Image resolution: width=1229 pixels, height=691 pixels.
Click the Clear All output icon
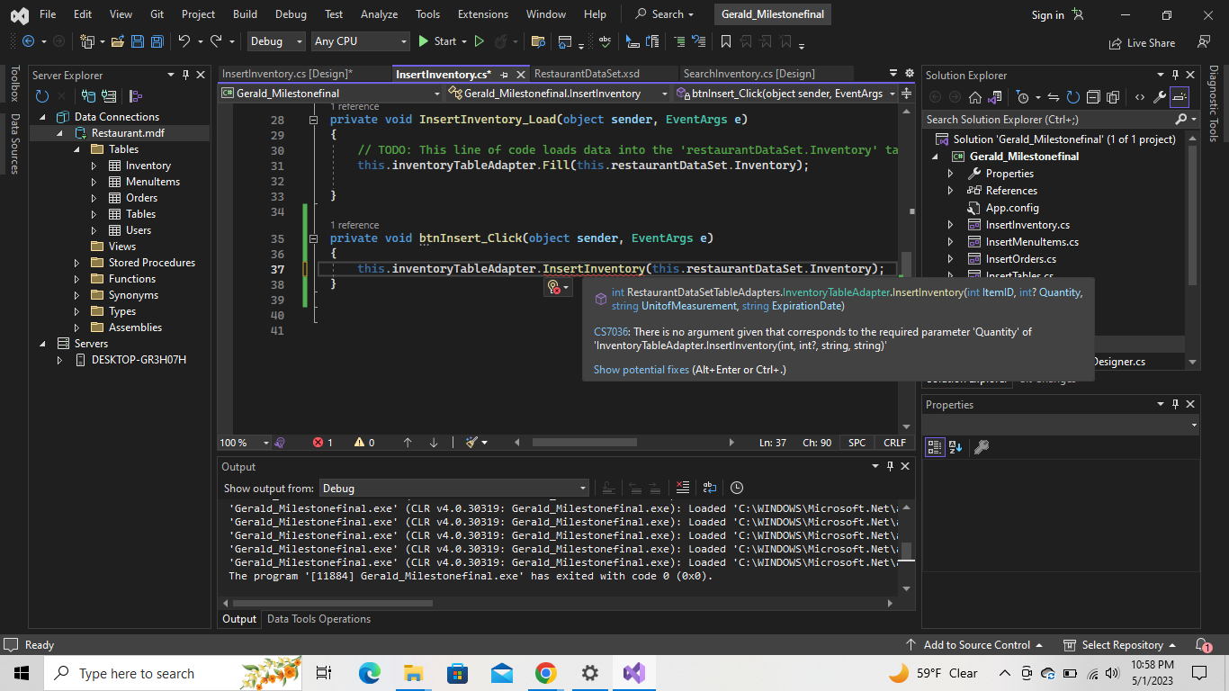tap(682, 488)
